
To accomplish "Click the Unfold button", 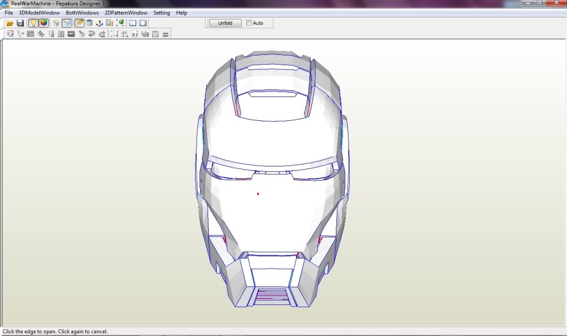I will [x=225, y=23].
